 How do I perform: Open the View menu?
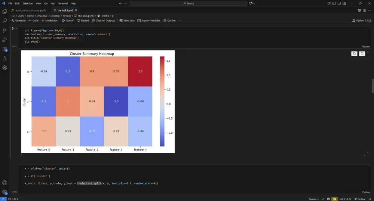39,3
